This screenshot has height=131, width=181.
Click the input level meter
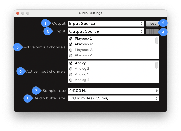pyautogui.click(x=152, y=31)
